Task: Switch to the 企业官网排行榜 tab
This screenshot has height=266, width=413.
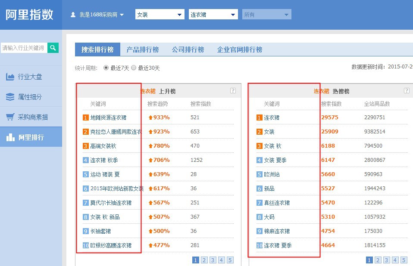Action: 240,49
